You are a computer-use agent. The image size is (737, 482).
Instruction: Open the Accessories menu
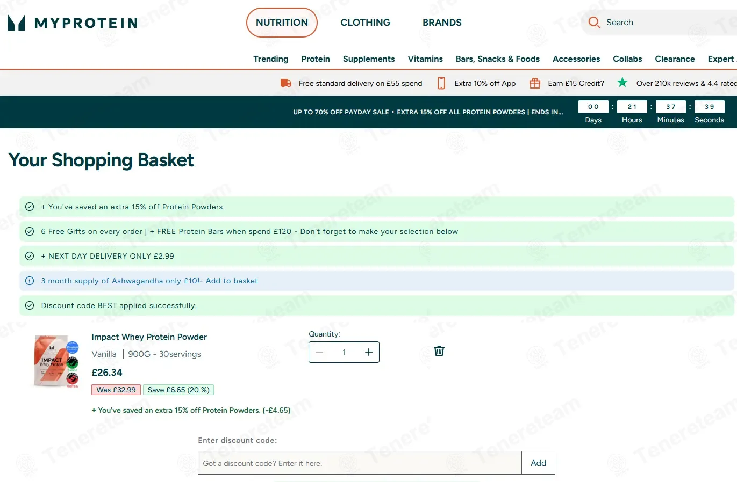[x=576, y=59]
